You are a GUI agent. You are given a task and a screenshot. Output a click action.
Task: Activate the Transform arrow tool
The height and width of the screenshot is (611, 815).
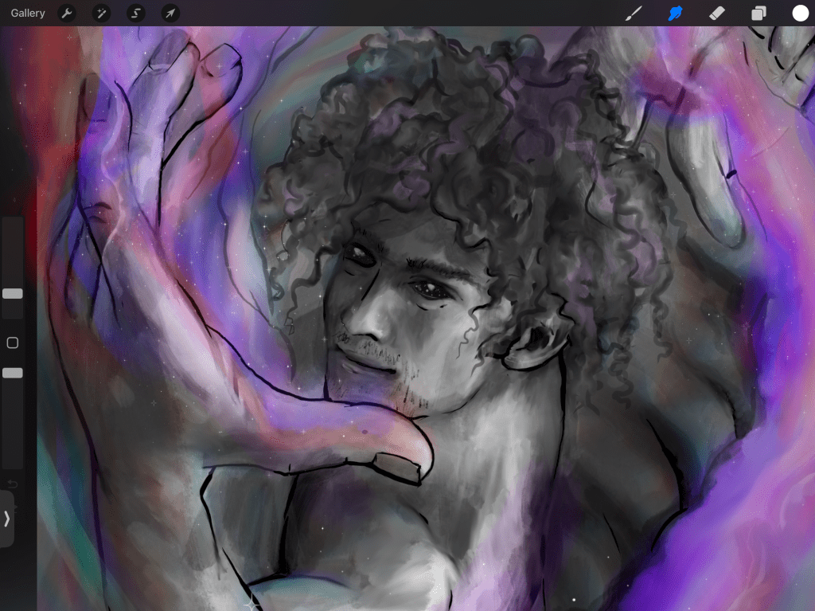click(170, 14)
